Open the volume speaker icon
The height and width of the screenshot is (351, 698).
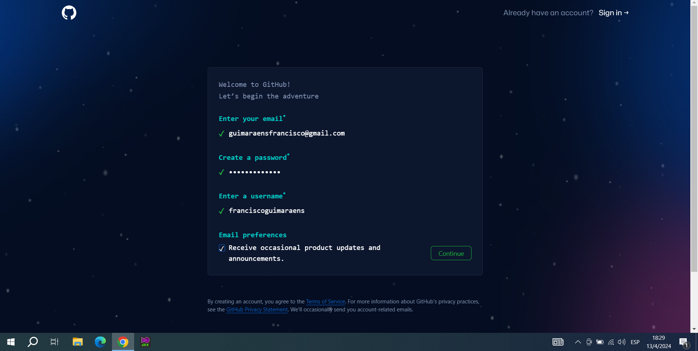622,342
